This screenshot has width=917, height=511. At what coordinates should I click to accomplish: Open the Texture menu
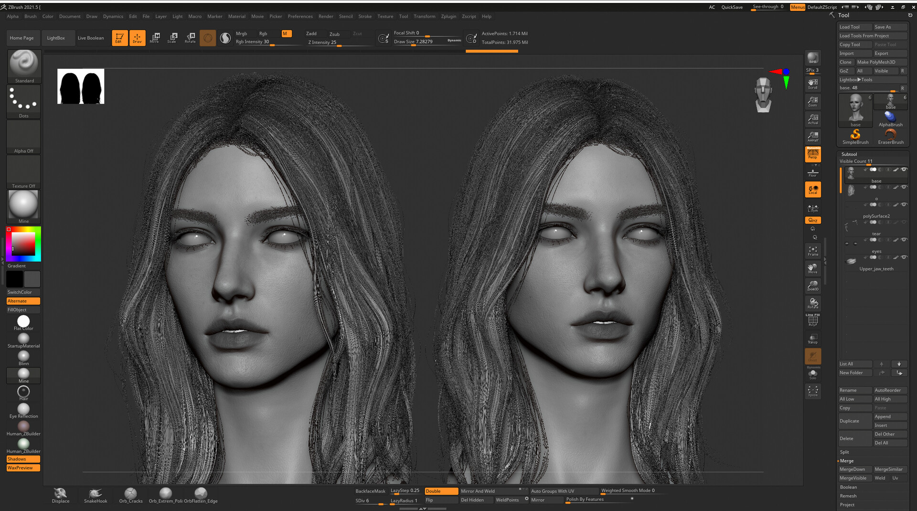pyautogui.click(x=385, y=16)
